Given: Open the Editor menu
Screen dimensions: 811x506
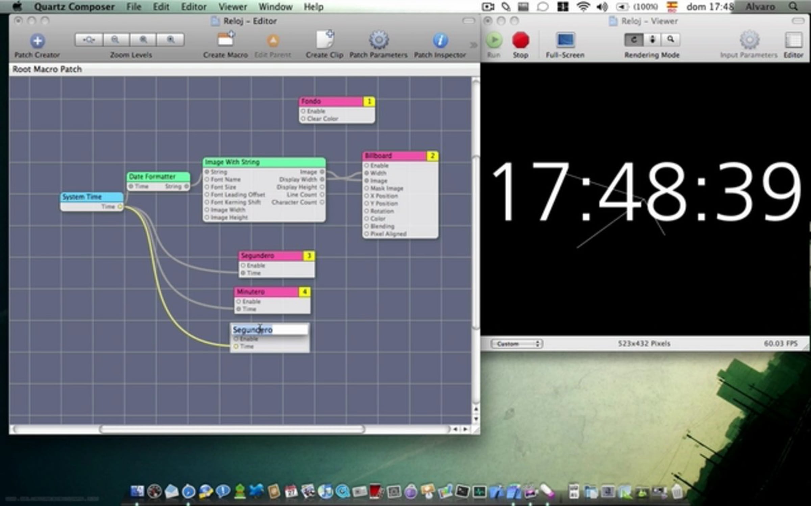Looking at the screenshot, I should [194, 7].
